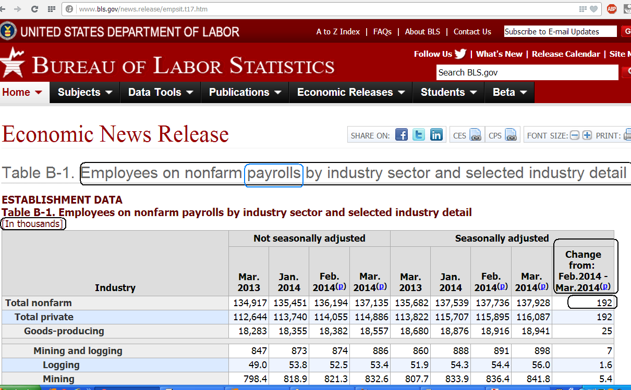
Task: Open the Students menu
Action: 449,92
